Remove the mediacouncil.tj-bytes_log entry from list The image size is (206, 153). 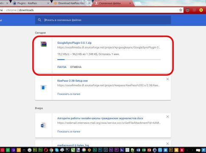167,144
